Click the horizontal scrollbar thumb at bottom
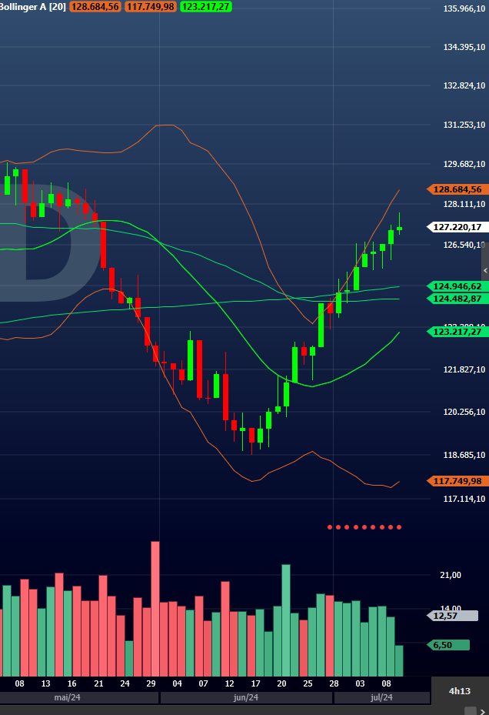 coord(470,711)
